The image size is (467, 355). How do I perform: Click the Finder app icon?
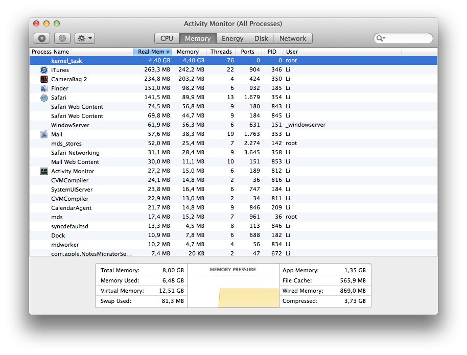pos(44,88)
